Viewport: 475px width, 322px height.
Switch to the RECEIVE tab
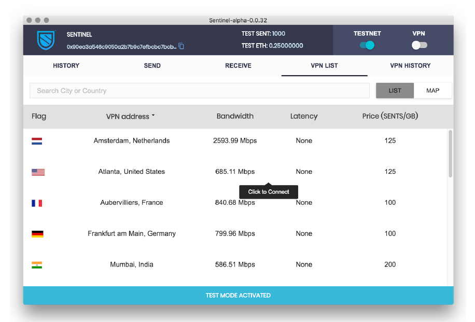click(238, 65)
